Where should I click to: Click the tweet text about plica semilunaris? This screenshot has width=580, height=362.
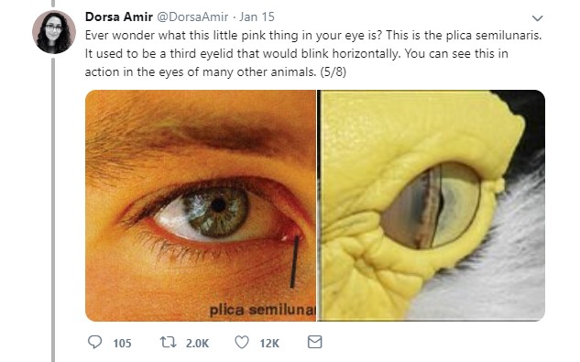[313, 53]
